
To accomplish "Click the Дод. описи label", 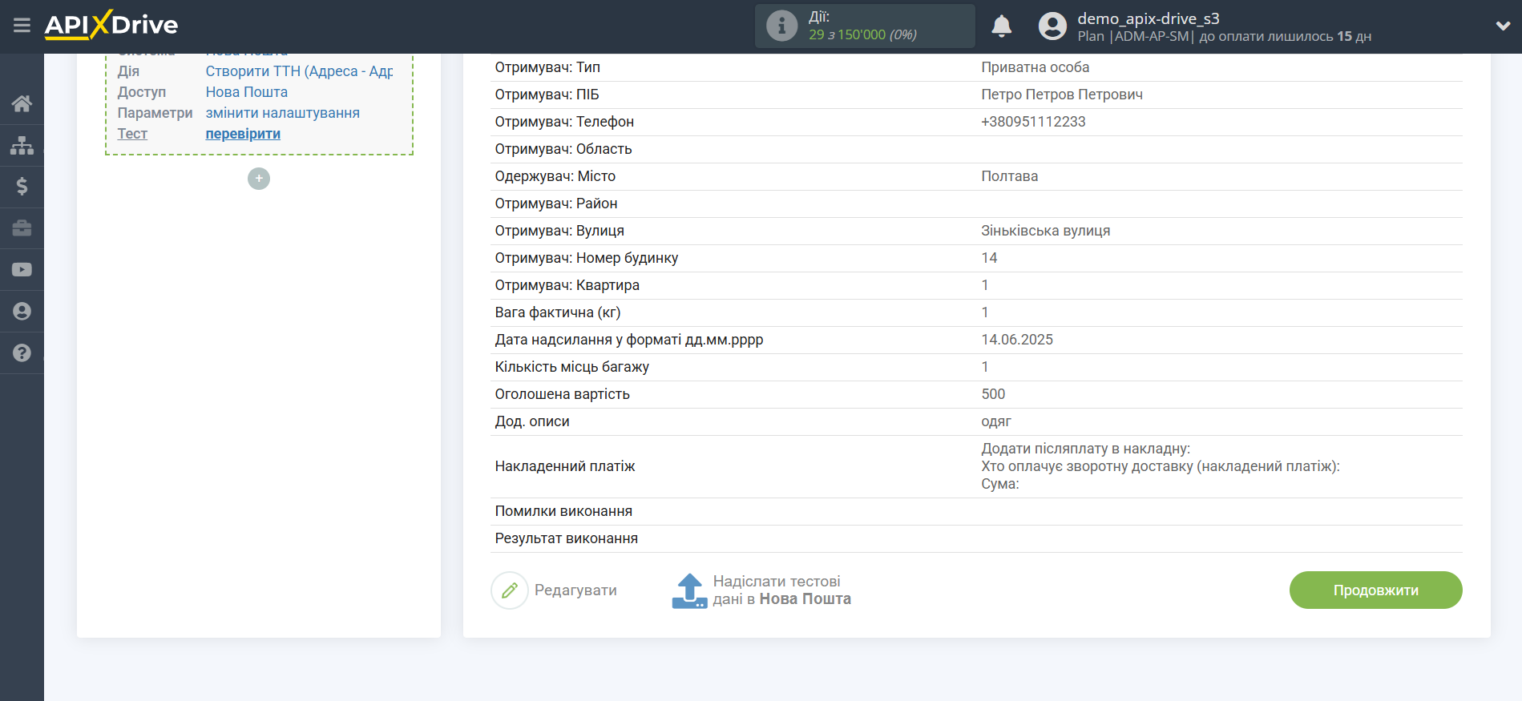I will (x=531, y=421).
